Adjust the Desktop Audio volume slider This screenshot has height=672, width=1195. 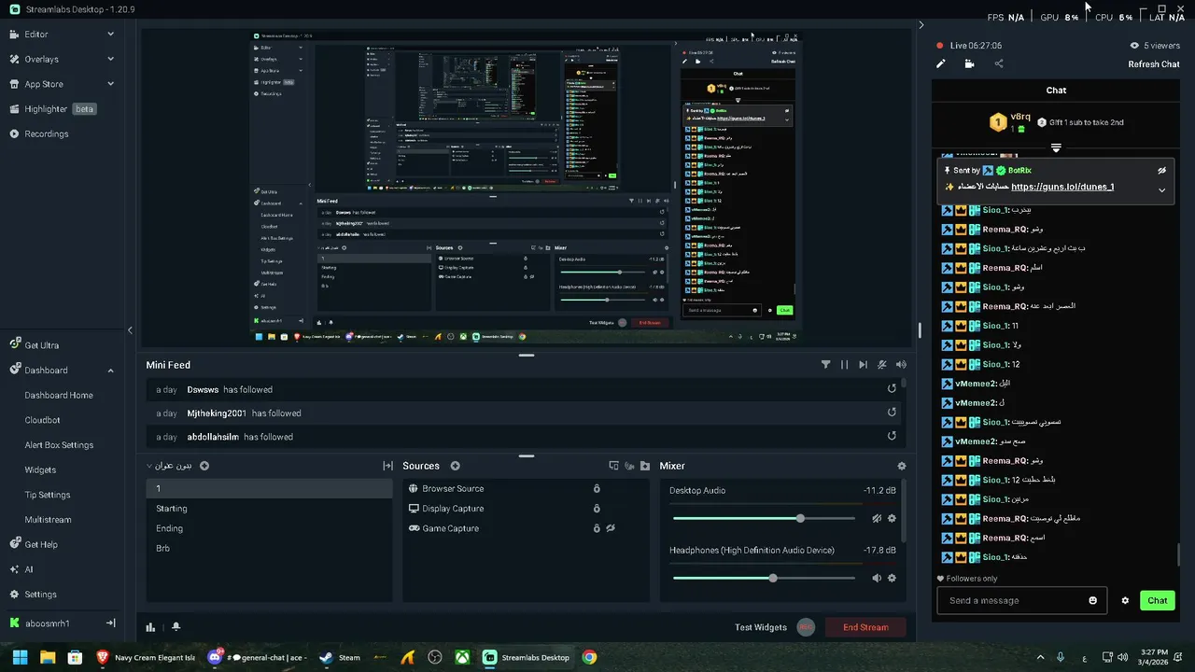[x=764, y=518]
